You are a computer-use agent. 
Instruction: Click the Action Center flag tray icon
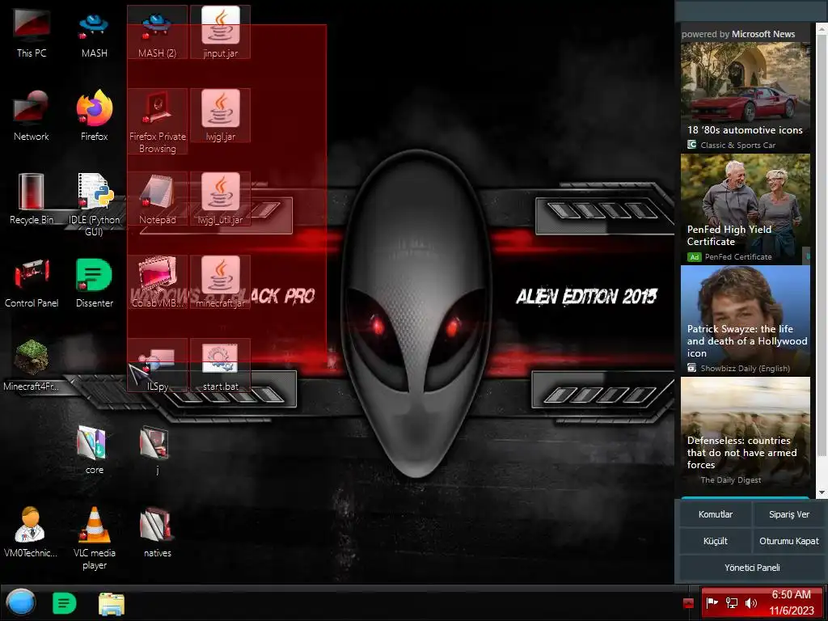coord(712,602)
